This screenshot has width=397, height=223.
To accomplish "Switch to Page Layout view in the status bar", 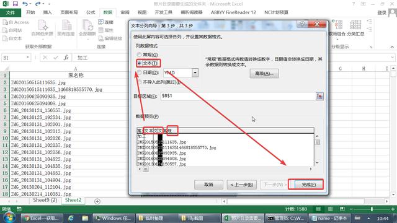I will point(331,209).
